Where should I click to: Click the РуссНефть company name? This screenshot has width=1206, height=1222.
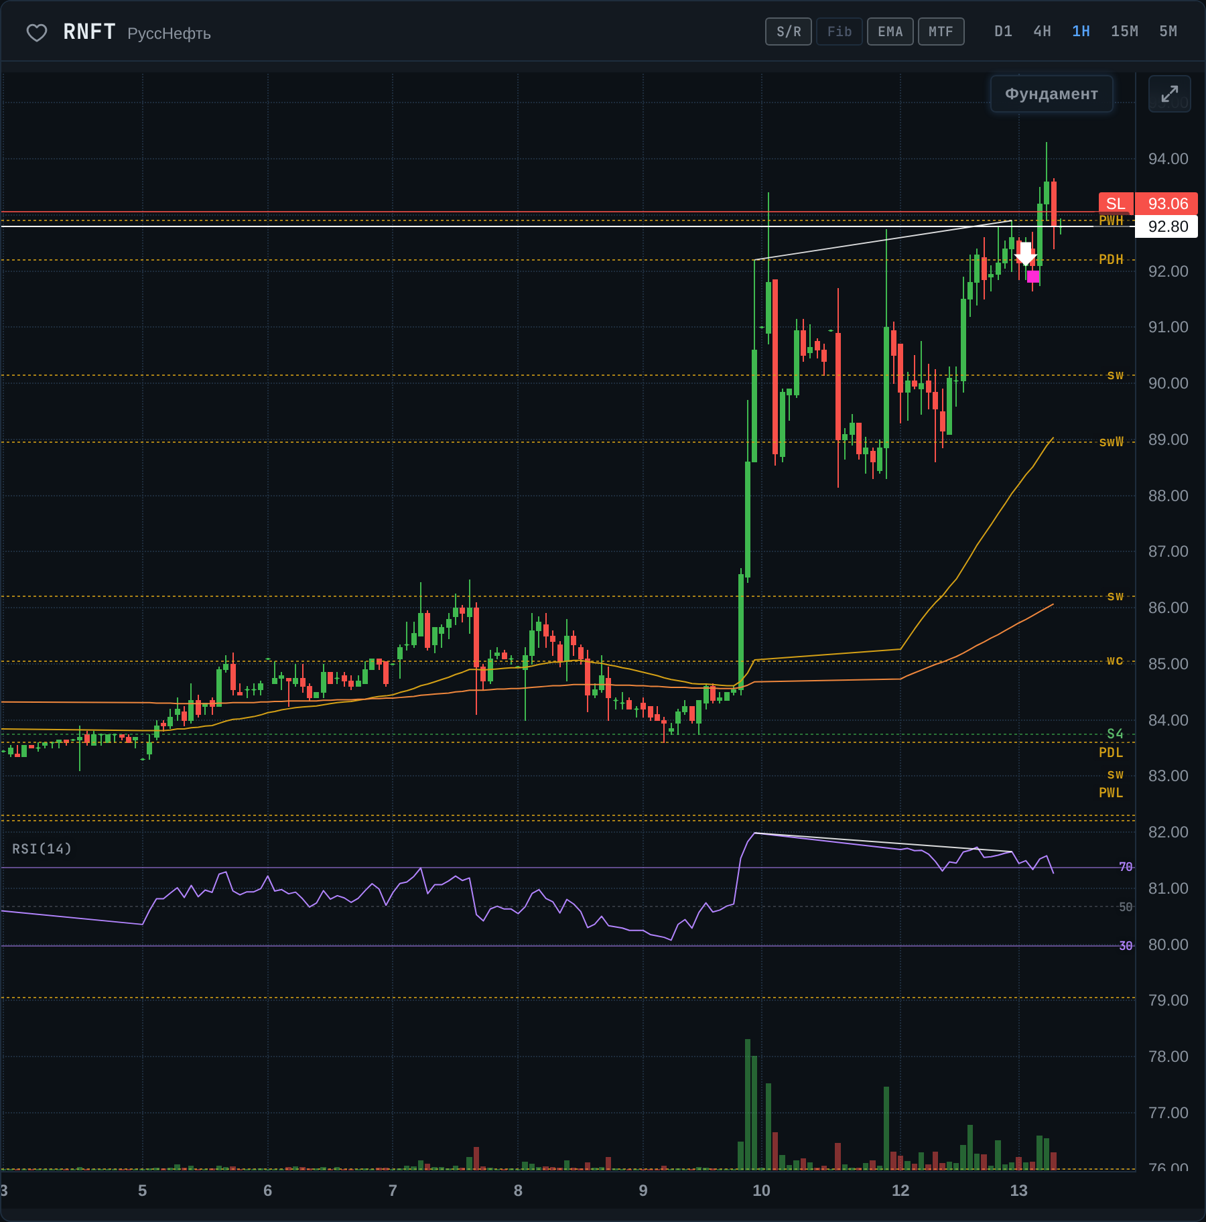pyautogui.click(x=169, y=33)
